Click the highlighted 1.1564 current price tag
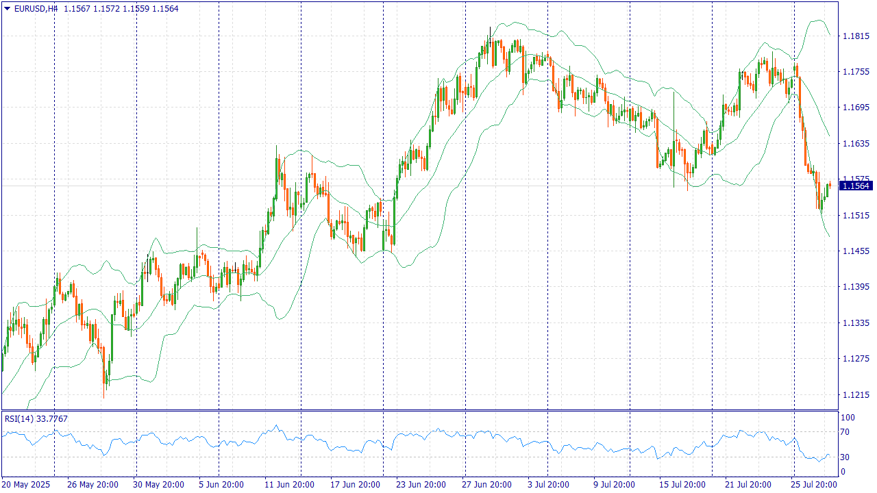The height and width of the screenshot is (493, 877). [856, 186]
